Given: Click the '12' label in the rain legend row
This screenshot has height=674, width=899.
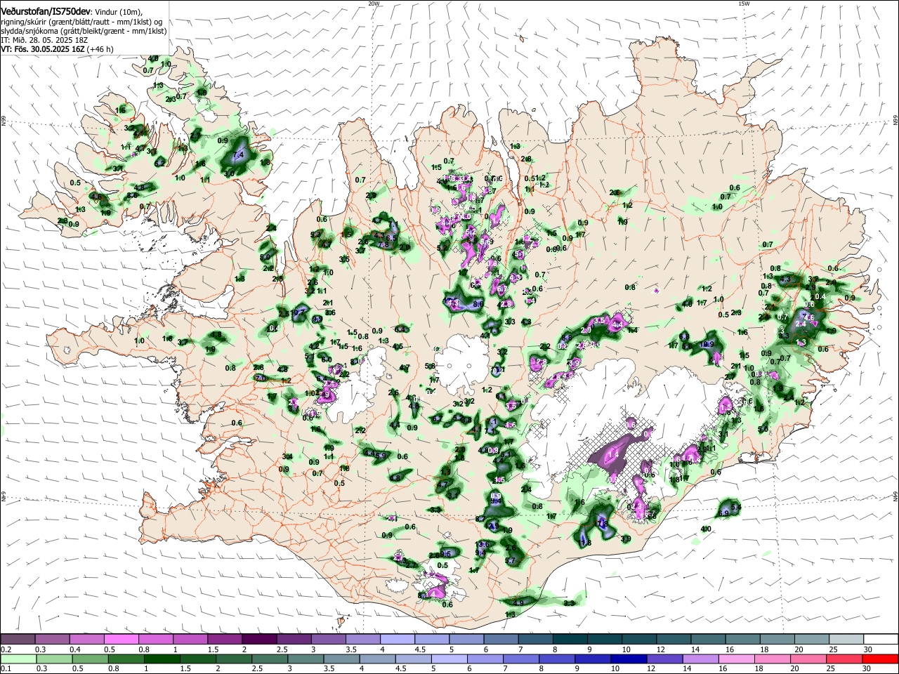Looking at the screenshot, I should (652, 668).
